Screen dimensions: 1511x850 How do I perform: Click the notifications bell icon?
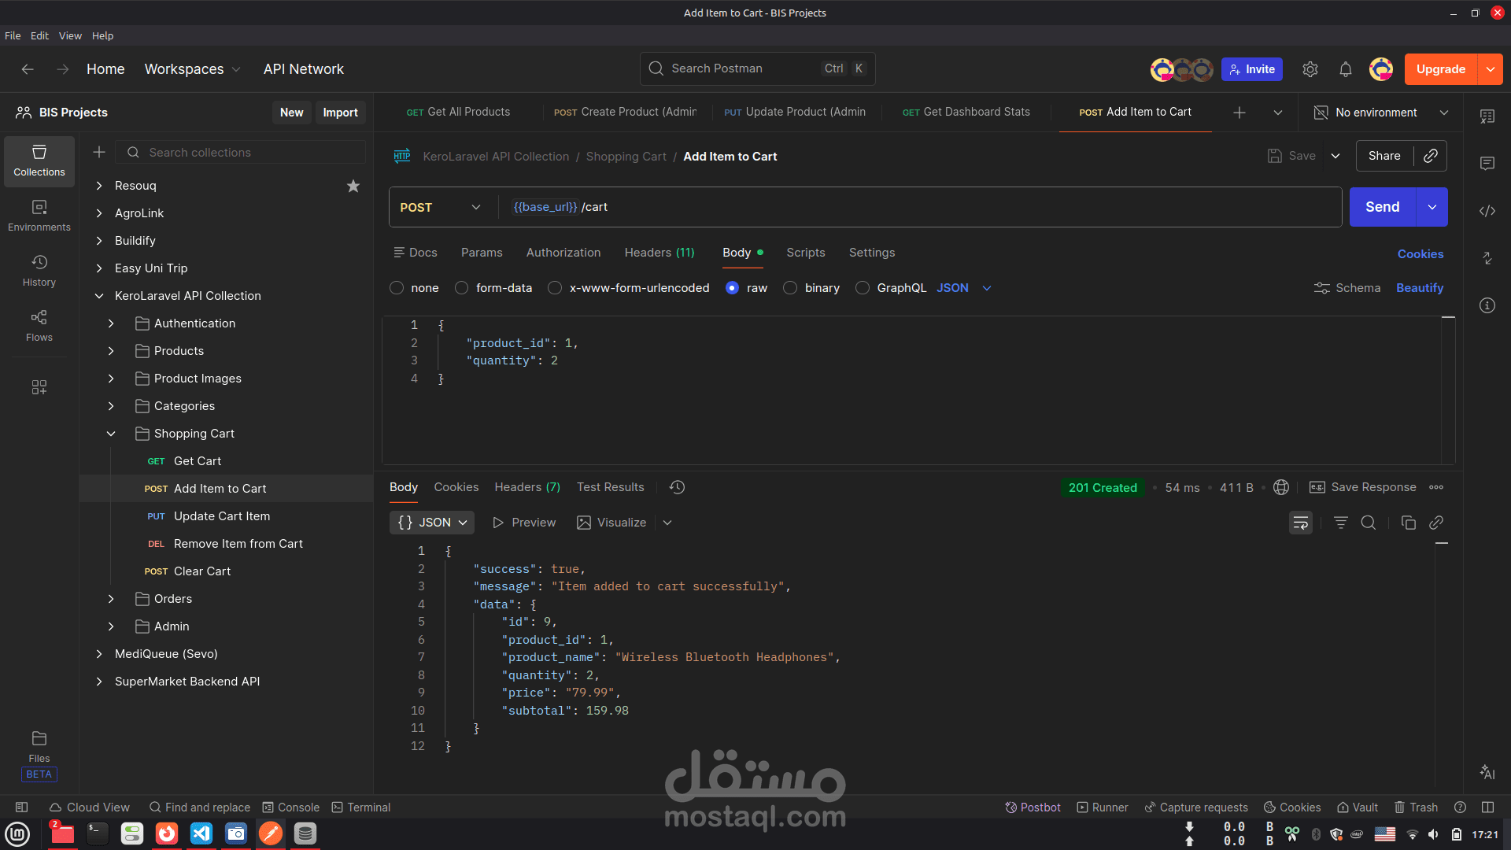pyautogui.click(x=1345, y=69)
